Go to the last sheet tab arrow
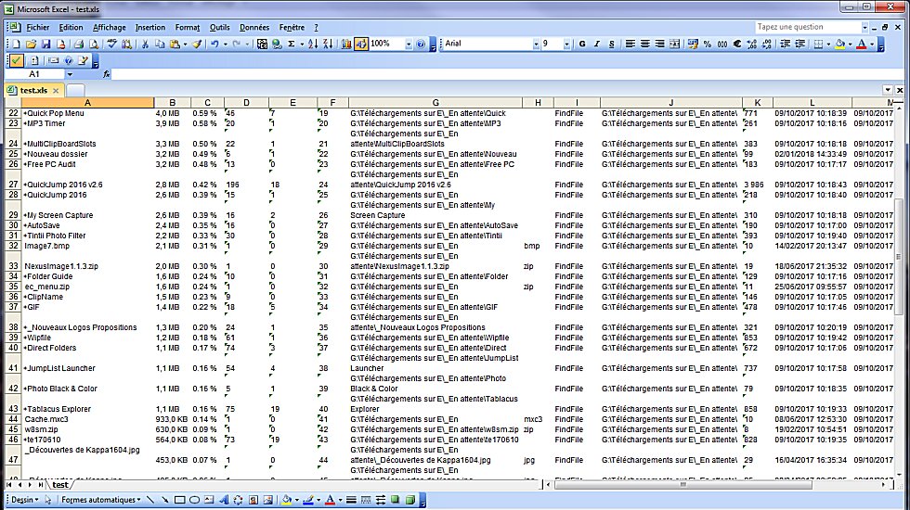 [40, 484]
